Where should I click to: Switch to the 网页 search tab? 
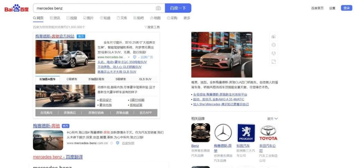tap(38, 18)
